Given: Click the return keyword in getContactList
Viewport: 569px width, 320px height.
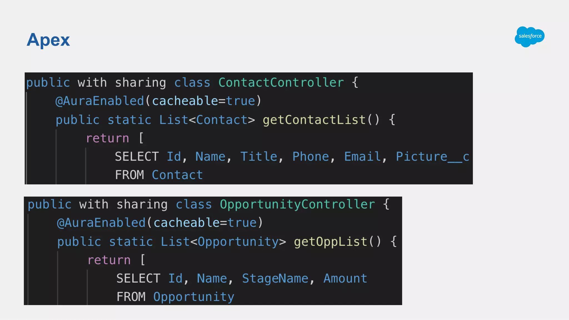Looking at the screenshot, I should 108,138.
